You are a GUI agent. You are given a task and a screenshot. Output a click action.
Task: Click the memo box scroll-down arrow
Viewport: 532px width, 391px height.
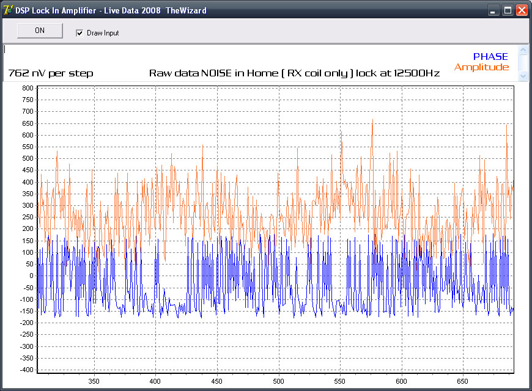pyautogui.click(x=523, y=76)
